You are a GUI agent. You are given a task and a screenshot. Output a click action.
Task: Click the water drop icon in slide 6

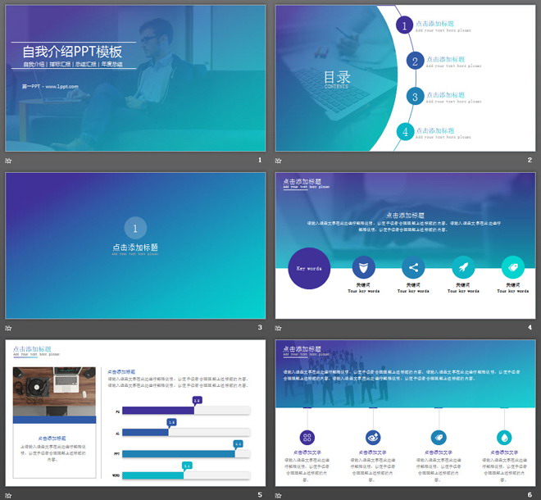504,438
